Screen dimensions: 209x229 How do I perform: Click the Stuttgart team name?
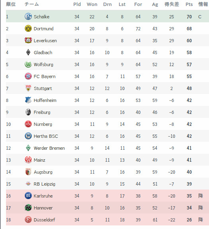[x=43, y=88]
